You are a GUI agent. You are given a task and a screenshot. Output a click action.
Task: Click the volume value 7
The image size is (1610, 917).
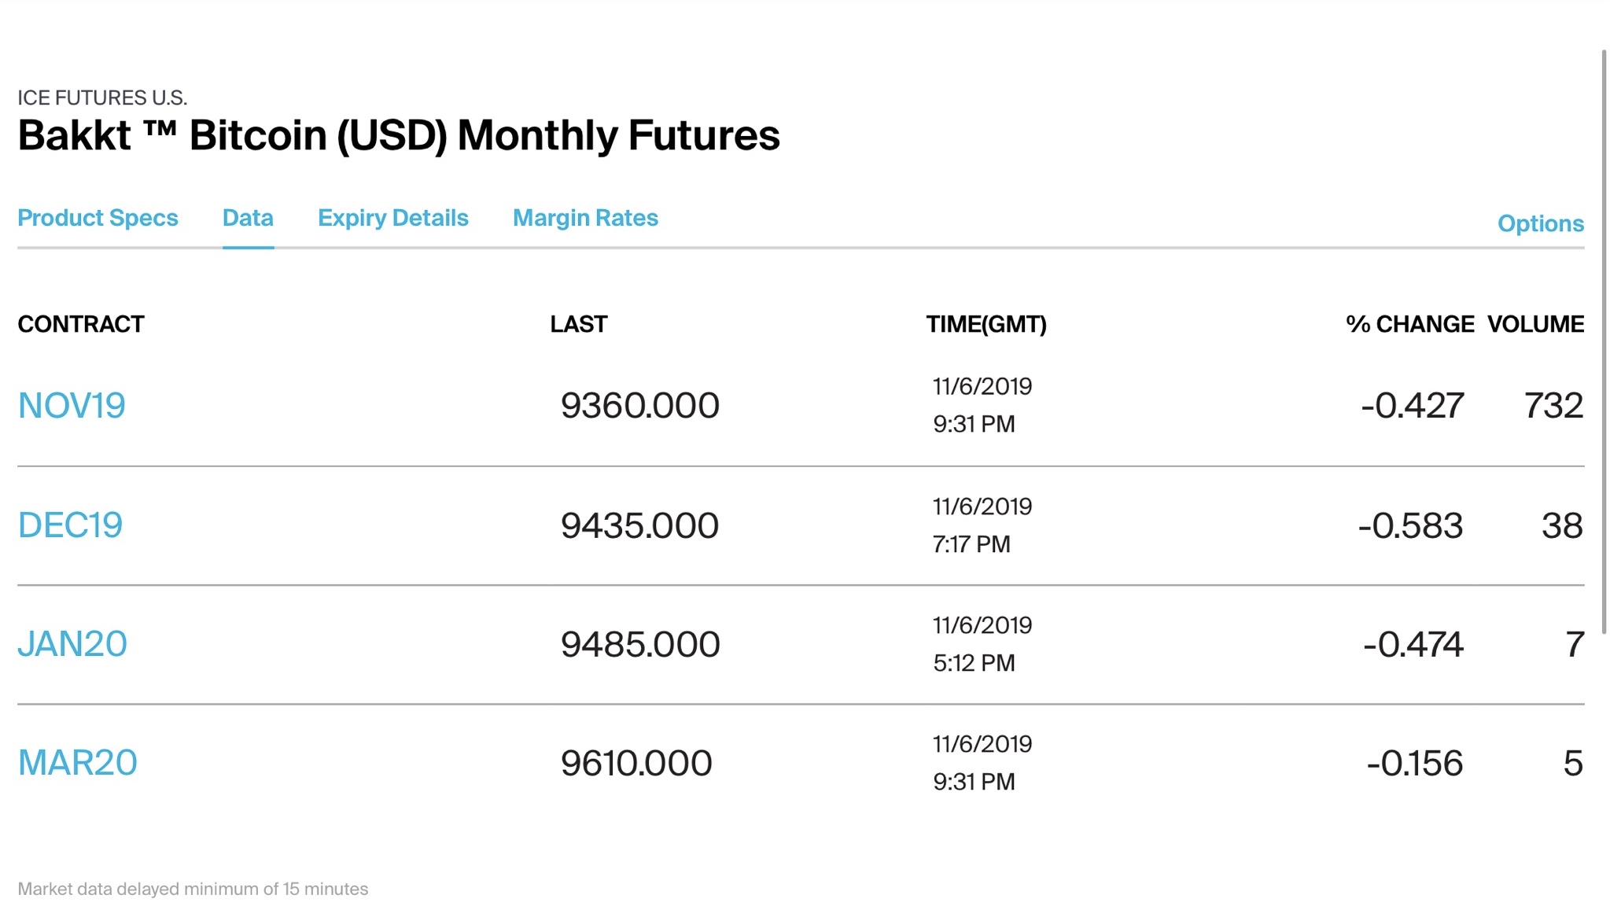click(x=1575, y=644)
